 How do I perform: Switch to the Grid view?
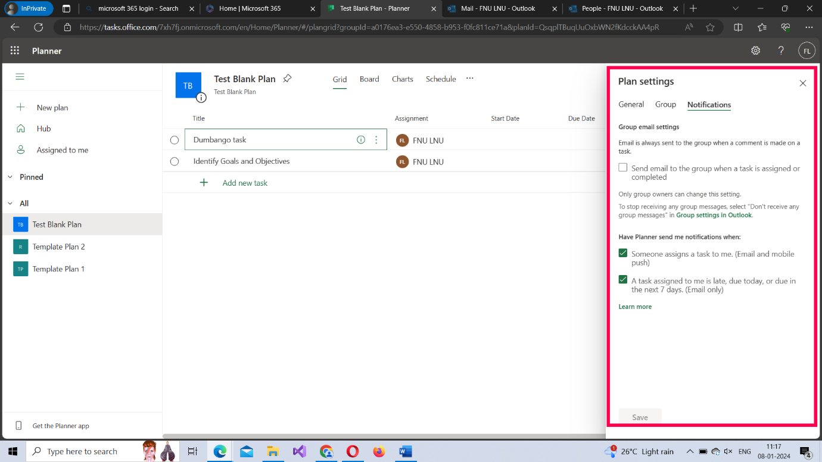(x=340, y=79)
